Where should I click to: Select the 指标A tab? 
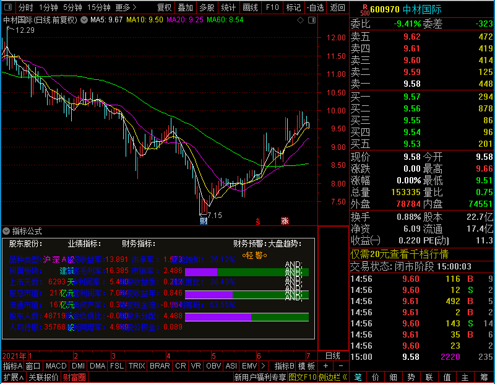coord(12,366)
